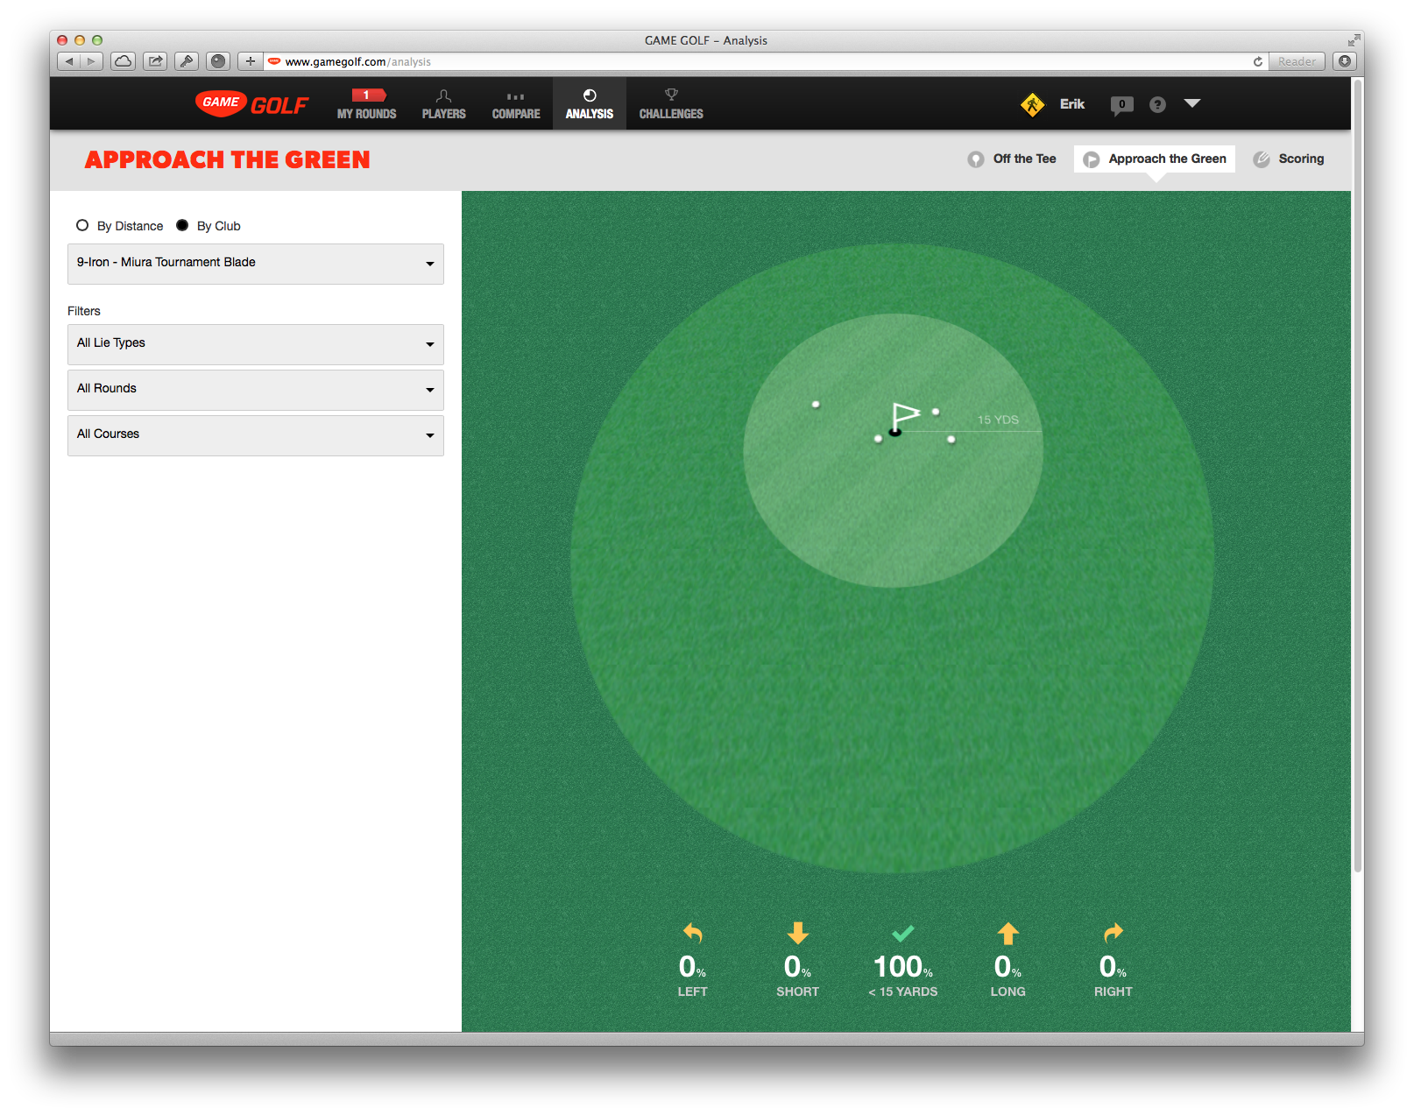
Task: Click the browser reload page icon
Action: [1257, 61]
